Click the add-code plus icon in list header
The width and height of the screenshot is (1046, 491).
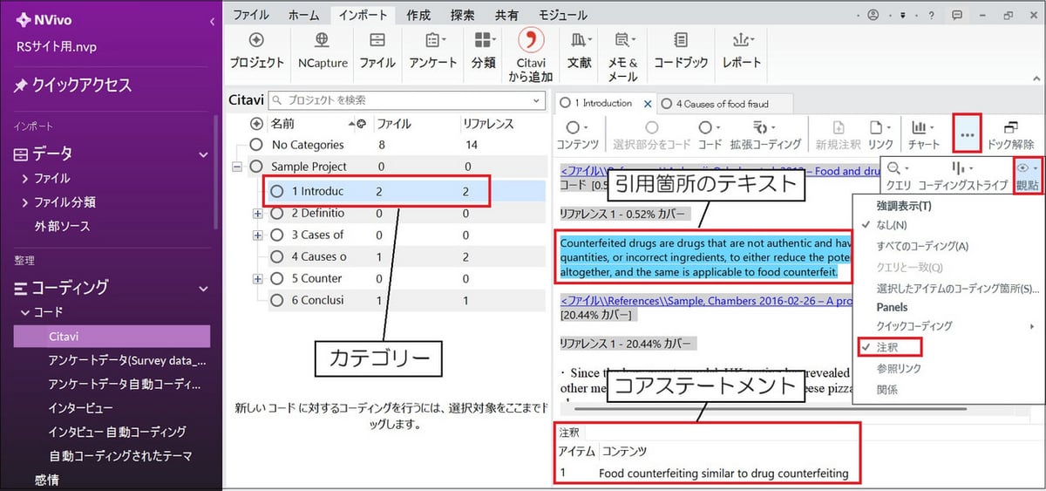coord(256,124)
